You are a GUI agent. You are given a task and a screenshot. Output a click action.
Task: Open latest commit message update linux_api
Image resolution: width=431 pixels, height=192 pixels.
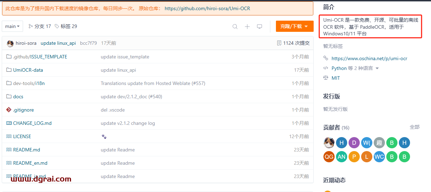58,43
